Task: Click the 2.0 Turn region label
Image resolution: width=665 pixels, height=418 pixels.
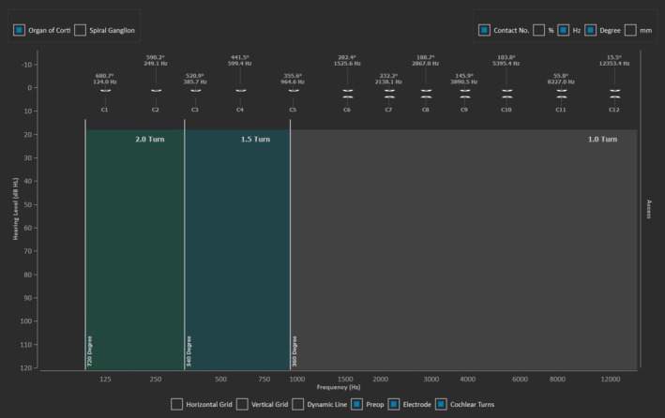Action: [x=150, y=139]
